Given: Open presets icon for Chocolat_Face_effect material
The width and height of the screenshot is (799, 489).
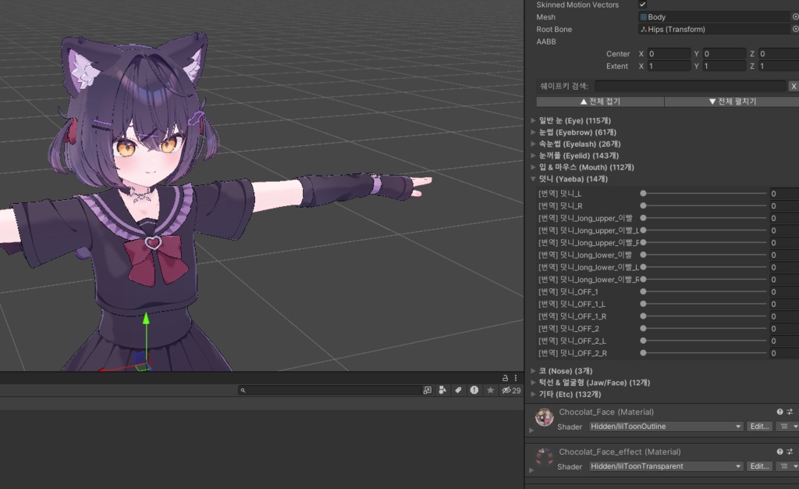Looking at the screenshot, I should point(790,452).
